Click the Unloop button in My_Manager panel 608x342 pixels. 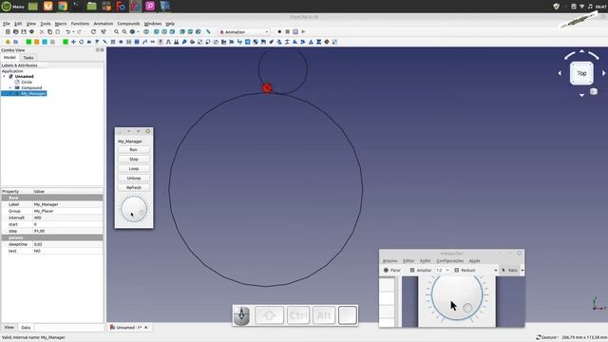(x=133, y=178)
